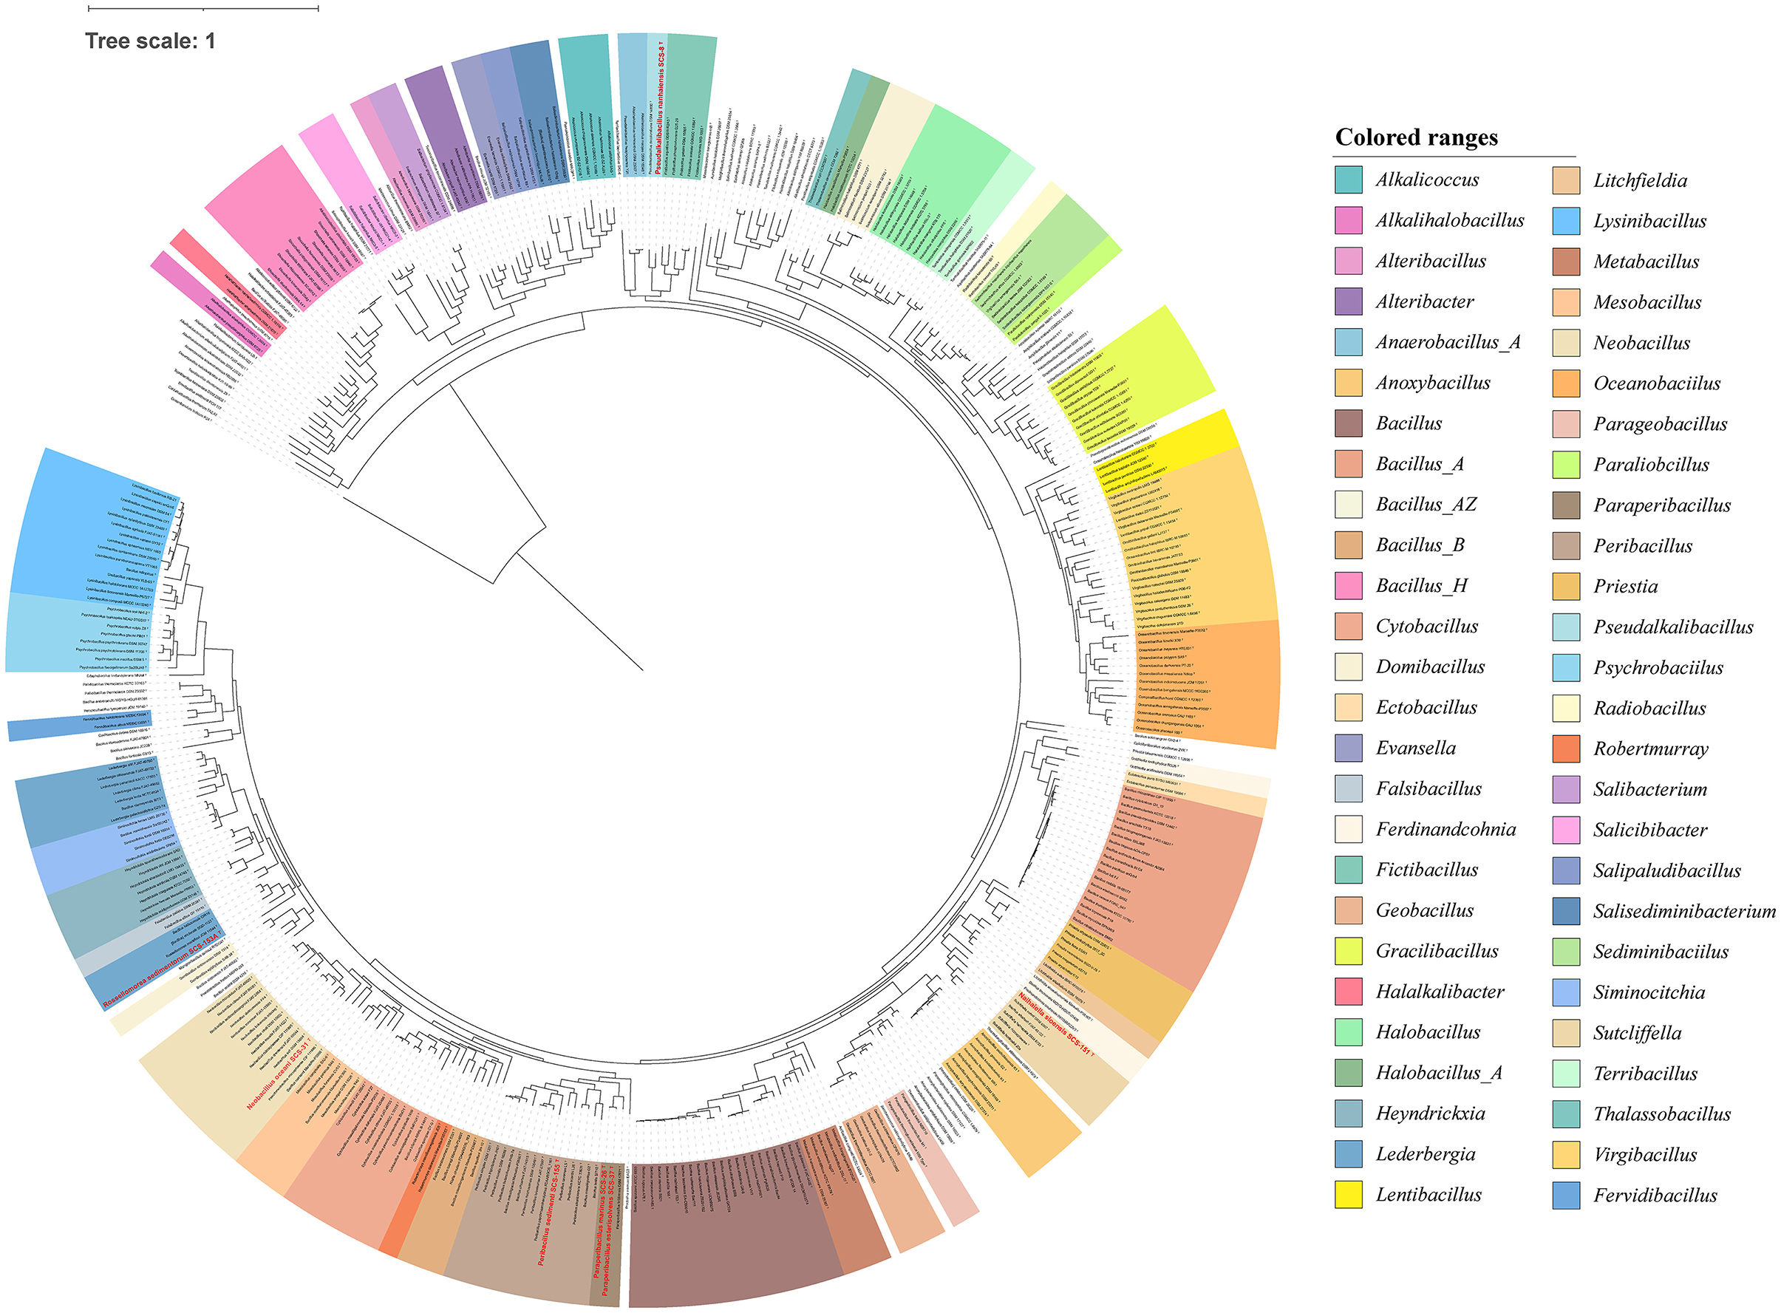Click the Alteribacillus legend color swatch
This screenshot has height=1313, width=1781.
click(1348, 261)
